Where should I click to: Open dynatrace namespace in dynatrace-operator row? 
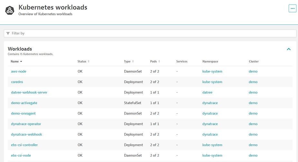pyautogui.click(x=210, y=124)
